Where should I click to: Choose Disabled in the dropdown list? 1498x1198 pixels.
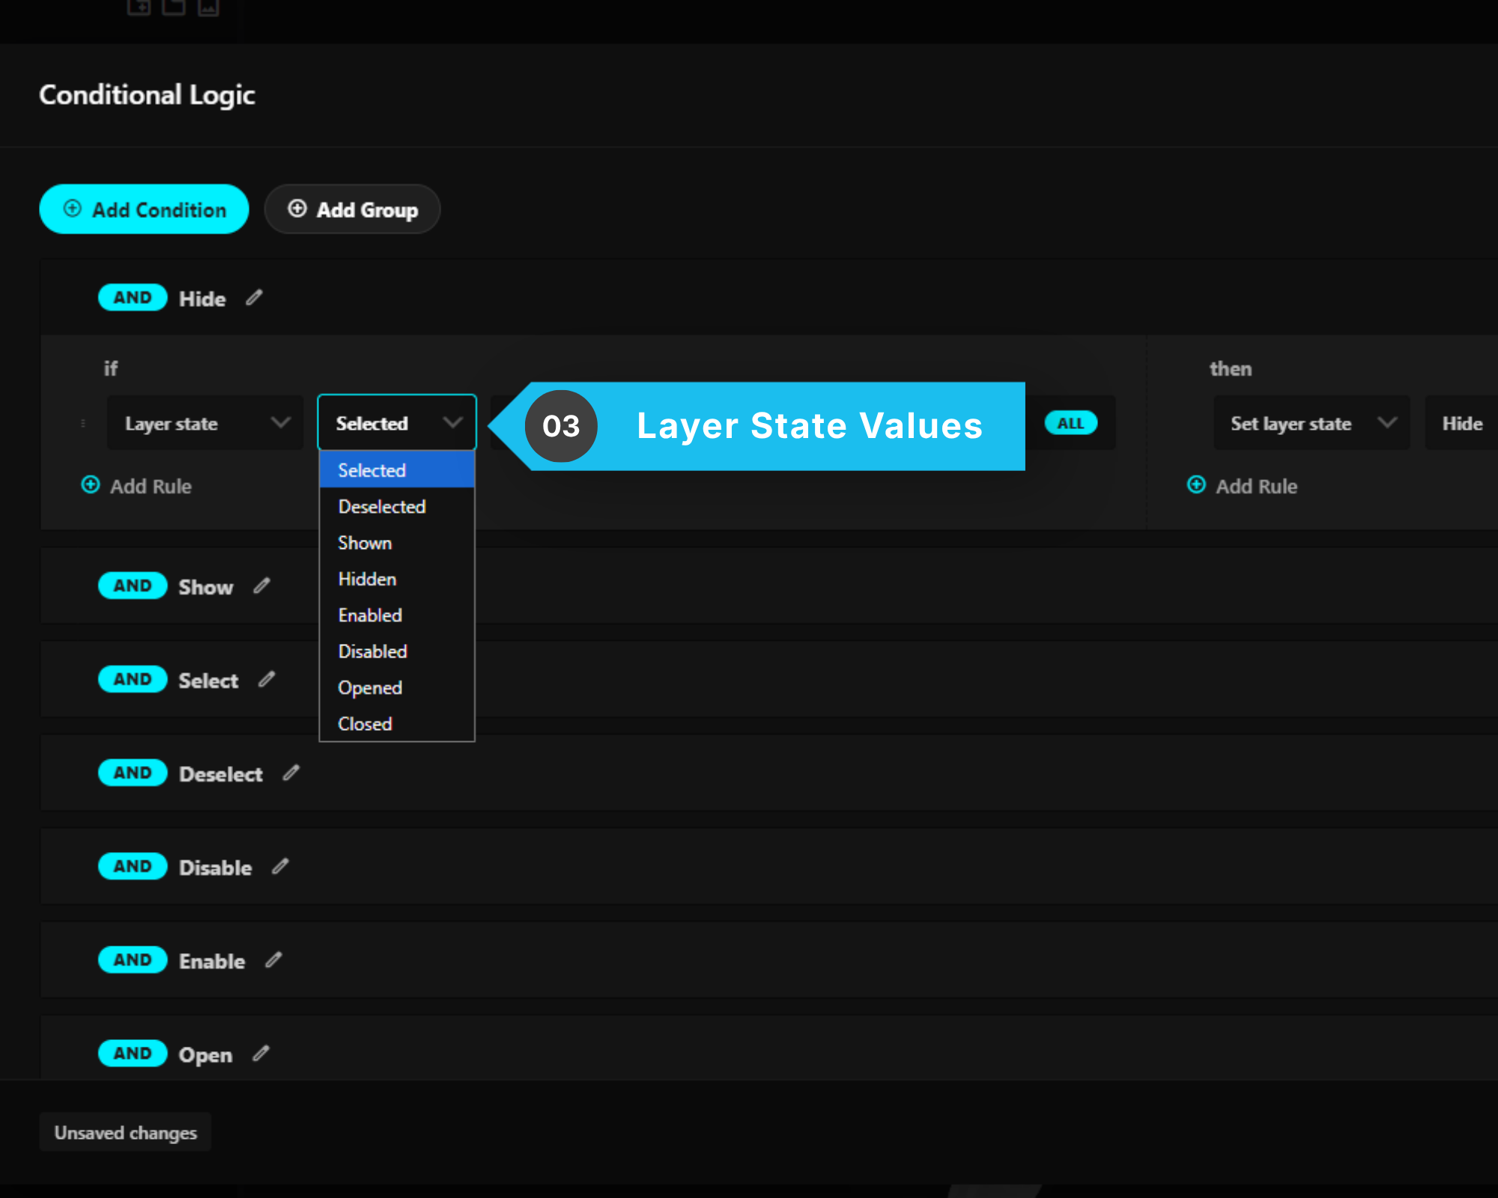[397, 651]
